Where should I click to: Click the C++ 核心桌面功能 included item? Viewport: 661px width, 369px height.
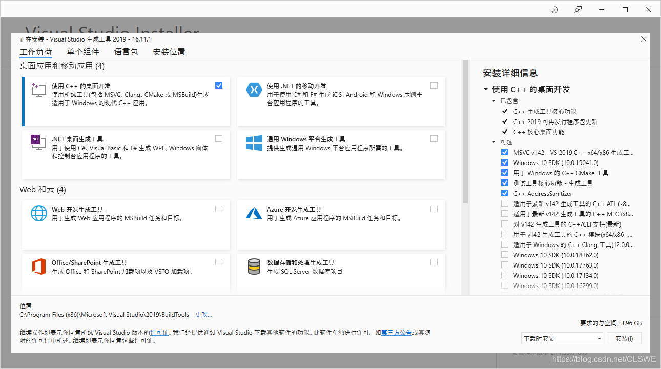pyautogui.click(x=539, y=132)
